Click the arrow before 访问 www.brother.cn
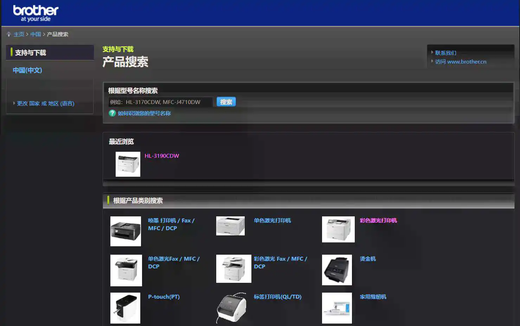The width and height of the screenshot is (520, 326). [x=432, y=61]
